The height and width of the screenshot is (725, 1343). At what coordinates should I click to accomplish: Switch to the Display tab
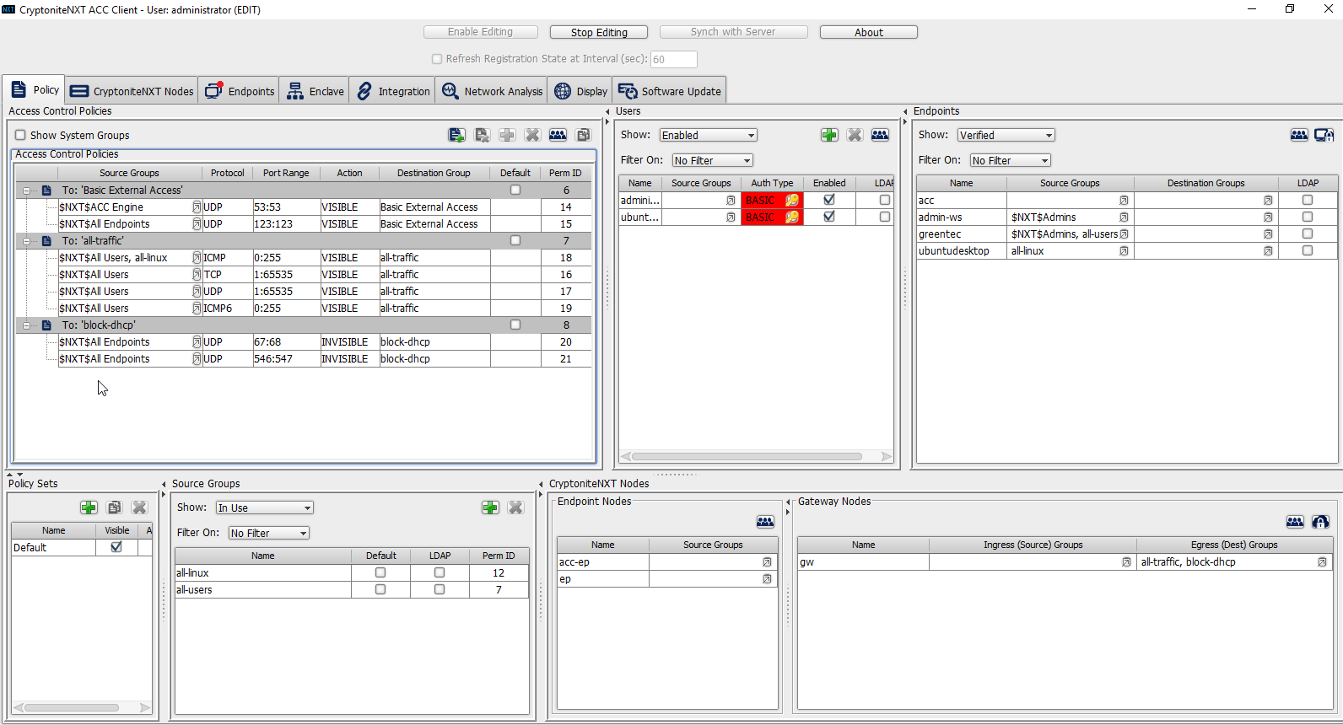(x=580, y=91)
